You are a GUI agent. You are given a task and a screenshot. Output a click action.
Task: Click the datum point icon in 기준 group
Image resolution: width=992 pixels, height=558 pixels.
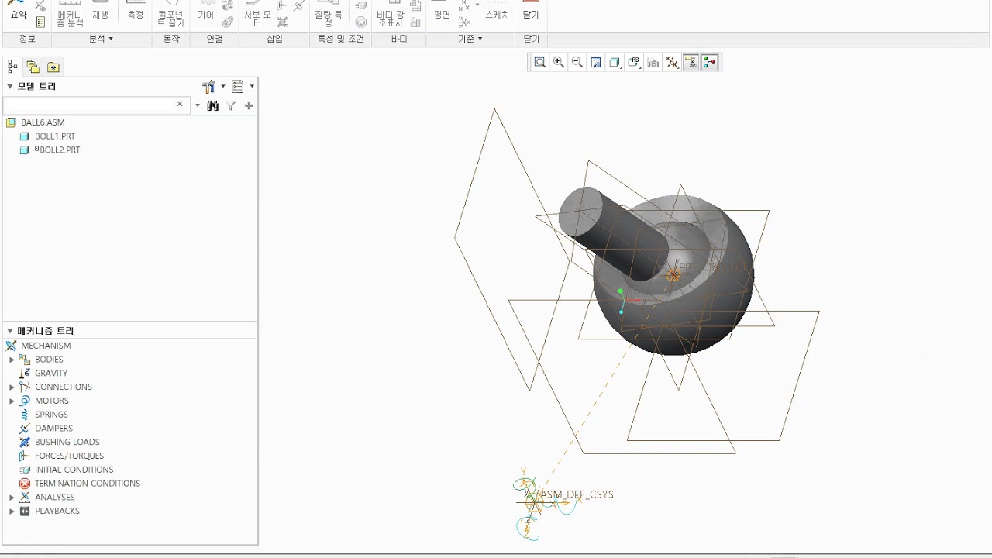(464, 6)
